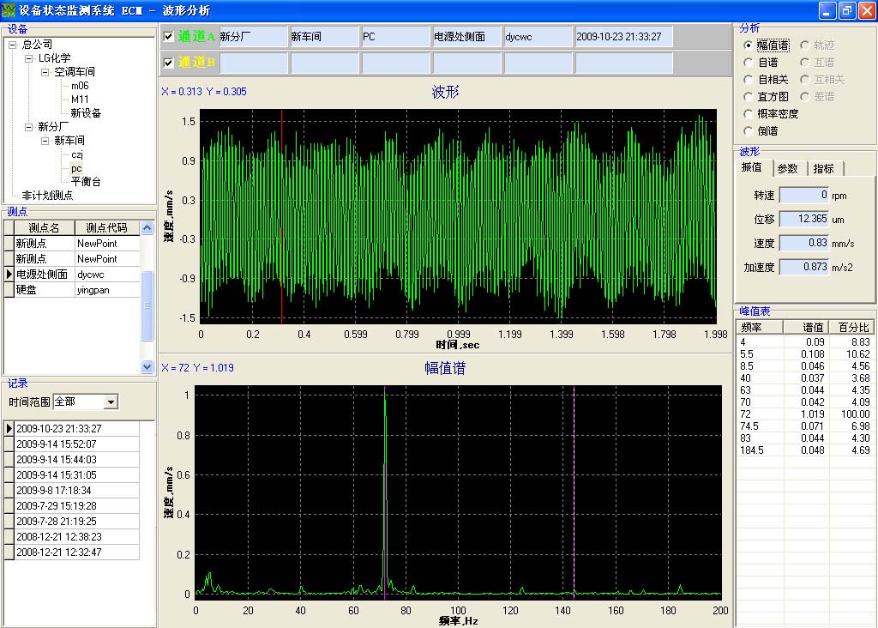Image resolution: width=878 pixels, height=628 pixels.
Task: Select the 2009-9-8 17:18:34 record
Action: pyautogui.click(x=51, y=491)
